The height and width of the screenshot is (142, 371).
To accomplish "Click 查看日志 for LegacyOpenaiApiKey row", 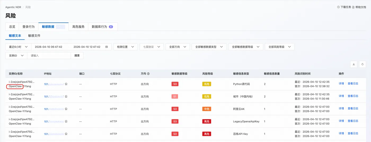I will click(353, 121).
